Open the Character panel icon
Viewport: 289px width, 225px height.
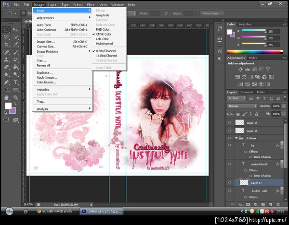tap(220, 51)
